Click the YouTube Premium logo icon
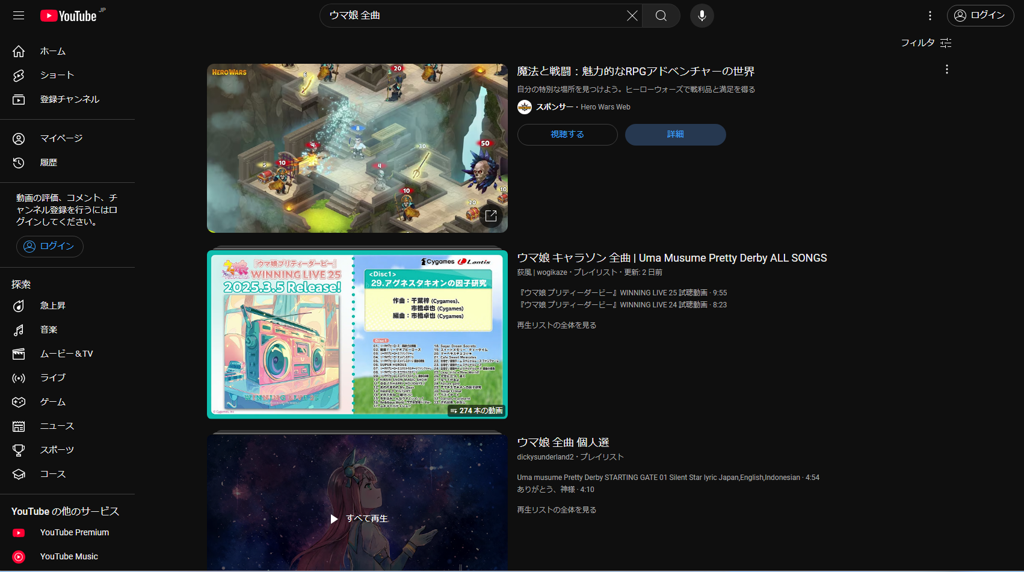Screen dimensions: 1024x572 tap(19, 532)
